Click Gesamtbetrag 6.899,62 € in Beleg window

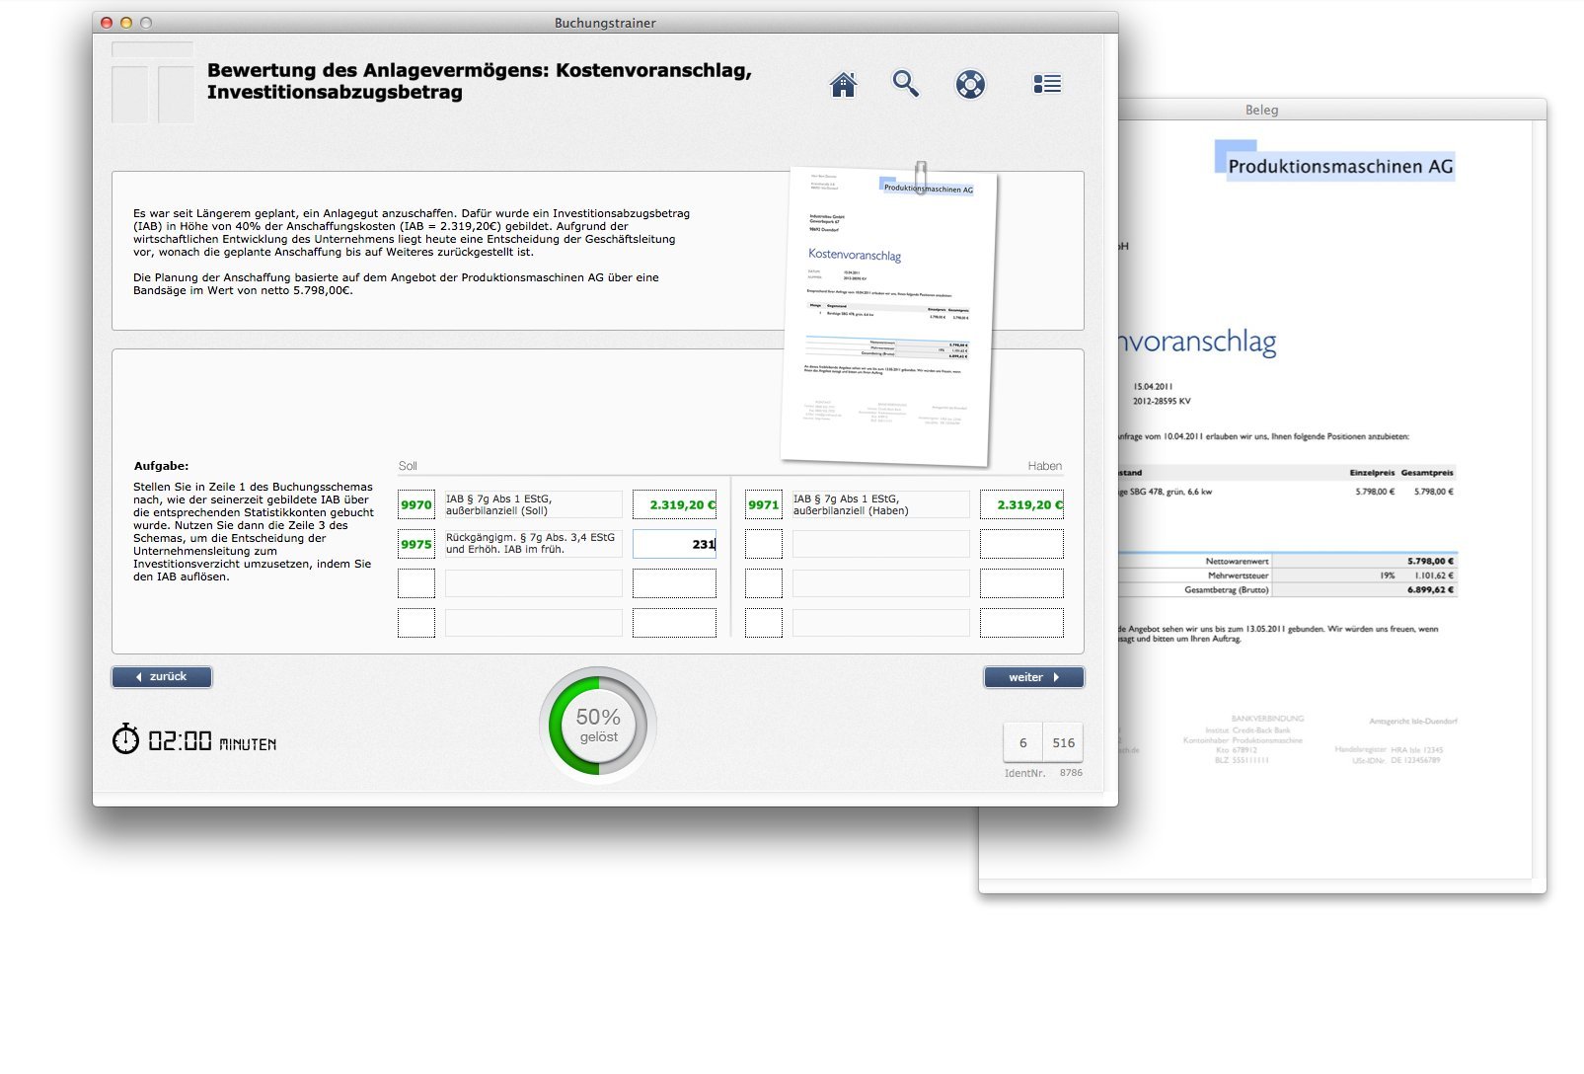[x=1430, y=589]
